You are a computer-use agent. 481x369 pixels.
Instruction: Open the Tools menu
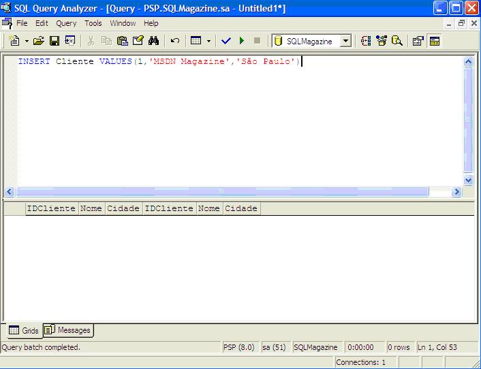(x=93, y=23)
